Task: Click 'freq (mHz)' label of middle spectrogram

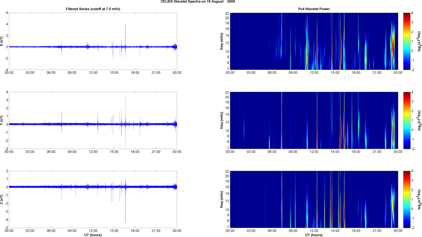Action: pyautogui.click(x=222, y=120)
